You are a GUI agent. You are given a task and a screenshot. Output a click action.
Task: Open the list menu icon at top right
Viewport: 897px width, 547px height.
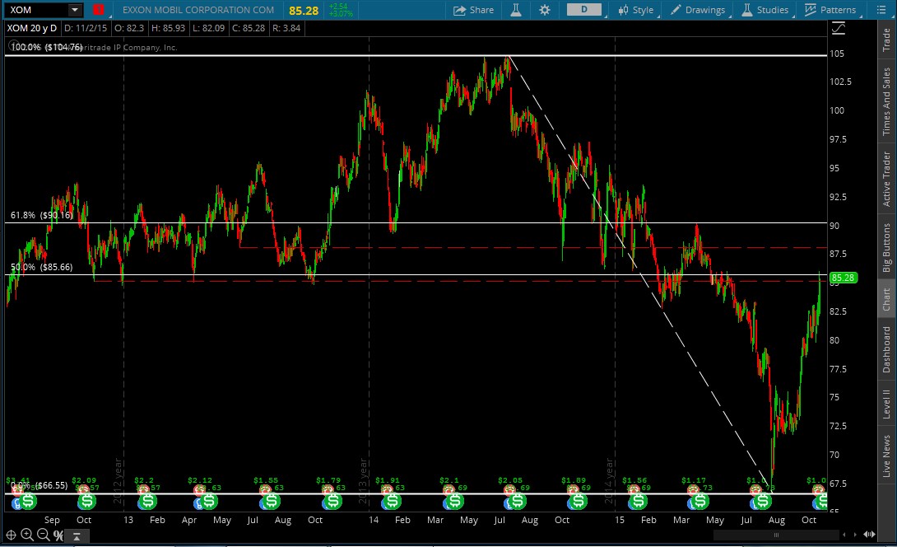tap(881, 10)
